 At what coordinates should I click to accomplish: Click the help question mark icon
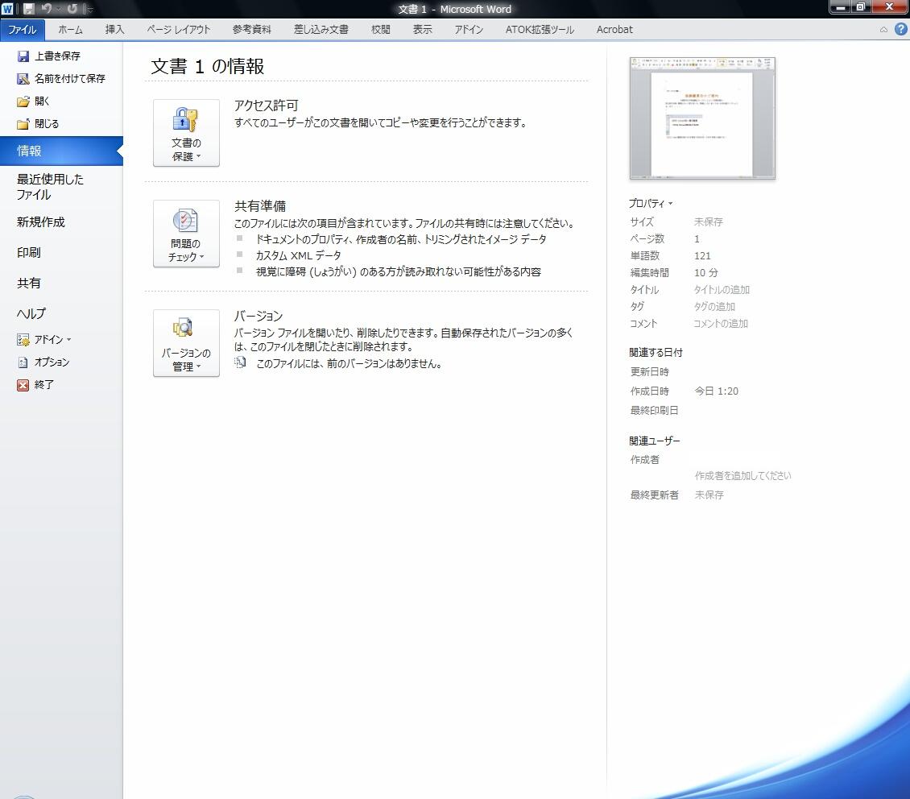click(900, 29)
